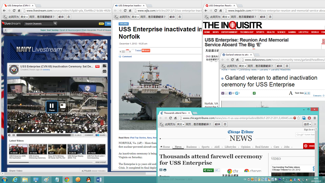Open the usnavy channel link

(46, 70)
